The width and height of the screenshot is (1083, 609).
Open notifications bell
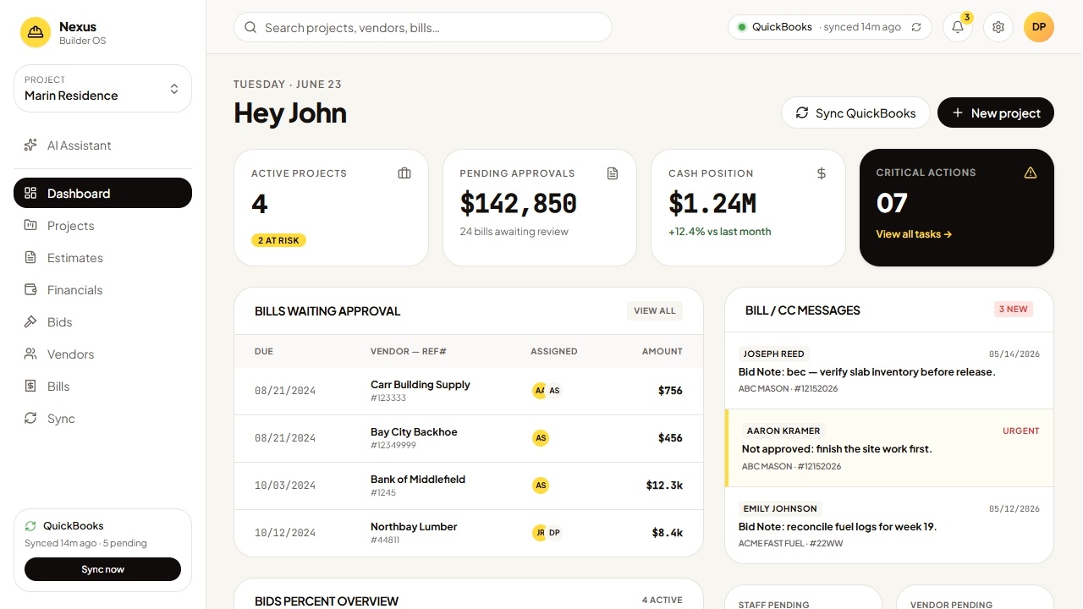click(958, 27)
